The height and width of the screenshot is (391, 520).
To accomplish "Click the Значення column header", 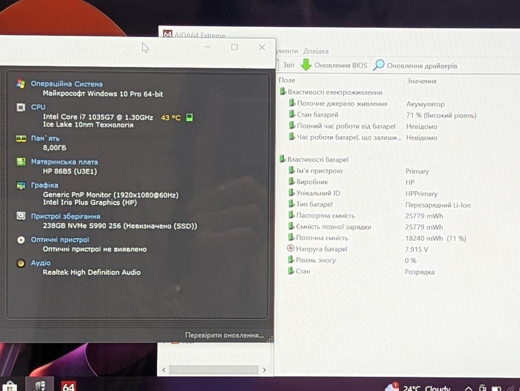I will (421, 81).
